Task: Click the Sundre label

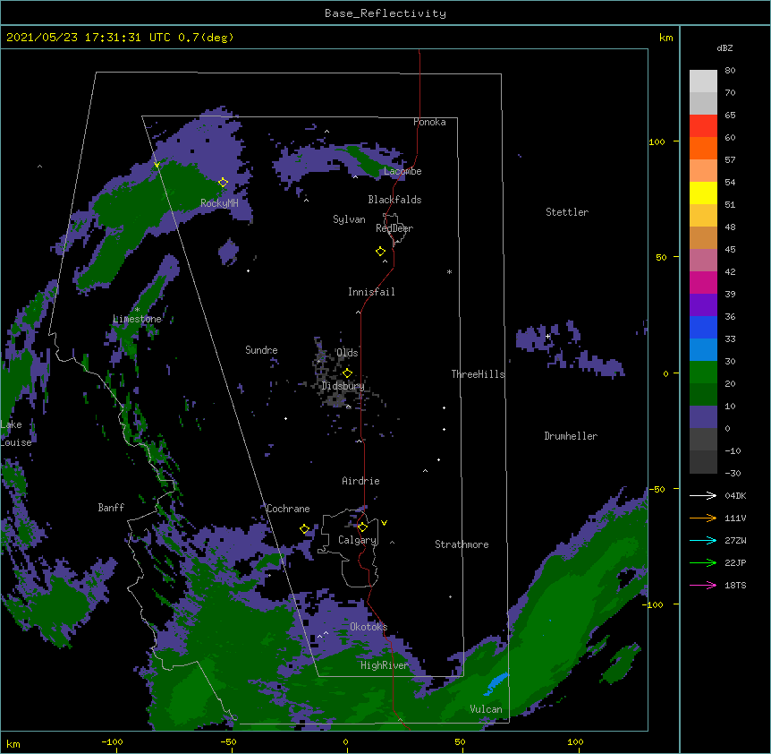Action: tap(261, 350)
